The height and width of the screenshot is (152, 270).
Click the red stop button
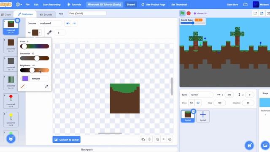189,13
